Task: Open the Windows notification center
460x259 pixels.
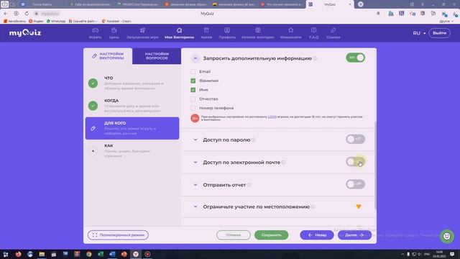Action: [452, 254]
